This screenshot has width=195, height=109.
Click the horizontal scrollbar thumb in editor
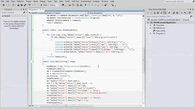pyautogui.click(x=66, y=106)
